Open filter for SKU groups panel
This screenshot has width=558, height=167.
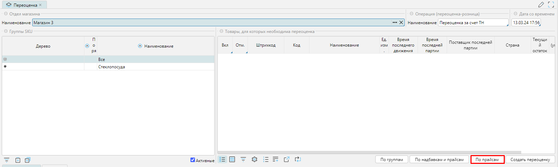coord(7,160)
